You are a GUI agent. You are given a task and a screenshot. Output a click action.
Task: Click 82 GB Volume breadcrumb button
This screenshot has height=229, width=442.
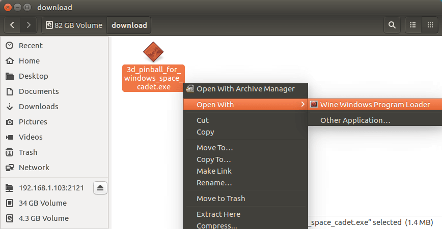click(x=74, y=25)
